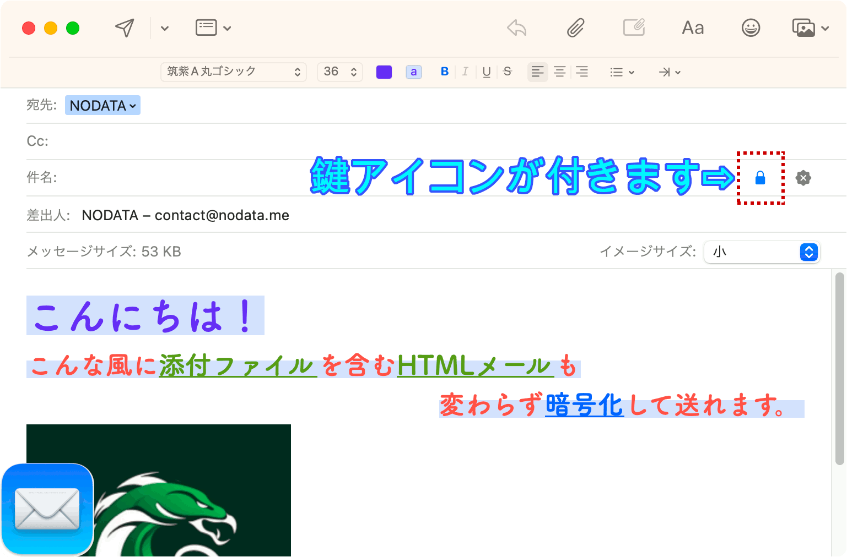
Task: Click the Send message paper plane icon
Action: [124, 28]
